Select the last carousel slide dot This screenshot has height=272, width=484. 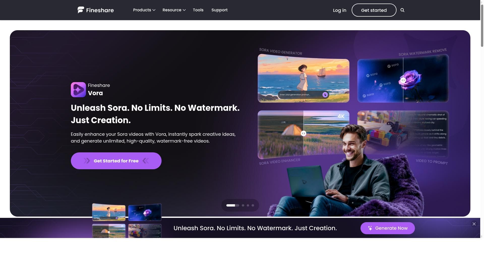tap(253, 205)
